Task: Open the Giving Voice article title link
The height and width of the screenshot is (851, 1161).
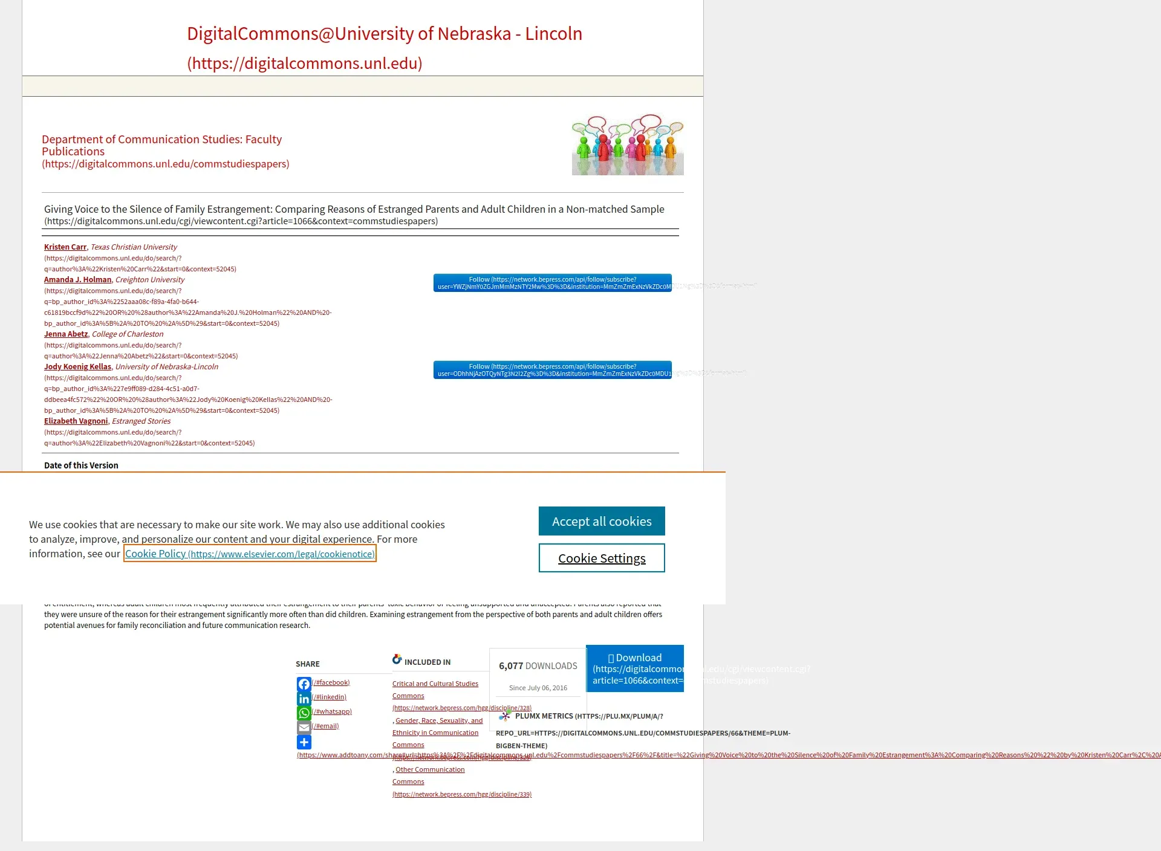Action: 354,215
